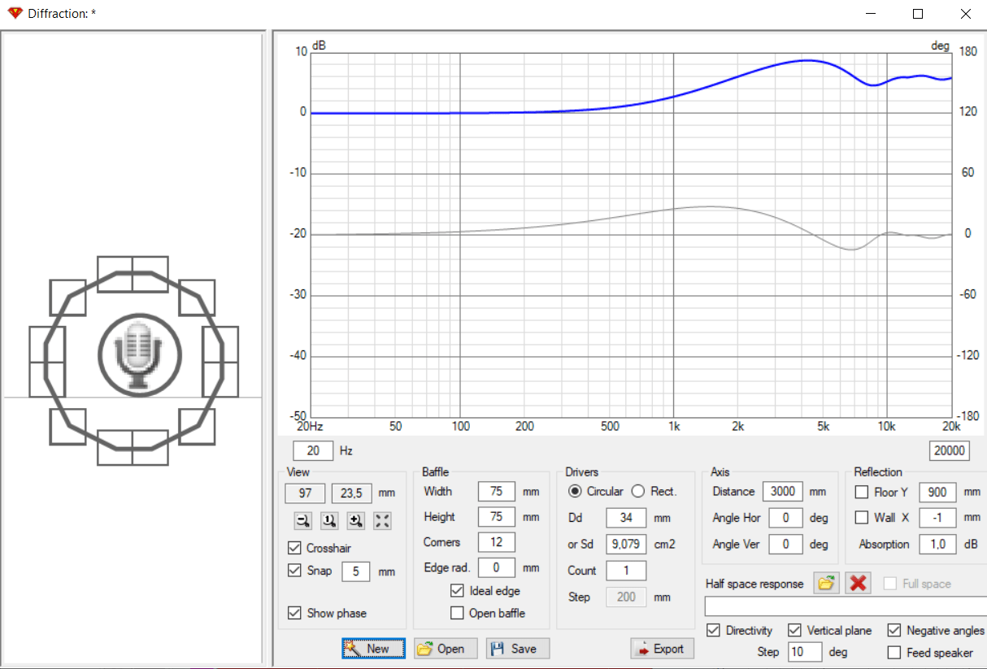Image resolution: width=987 pixels, height=669 pixels.
Task: Click the low frequency limit field showing 20
Action: click(x=313, y=450)
